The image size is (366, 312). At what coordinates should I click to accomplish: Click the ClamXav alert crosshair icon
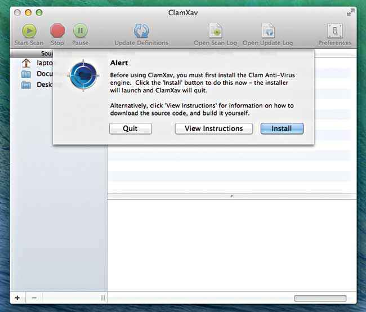point(83,75)
